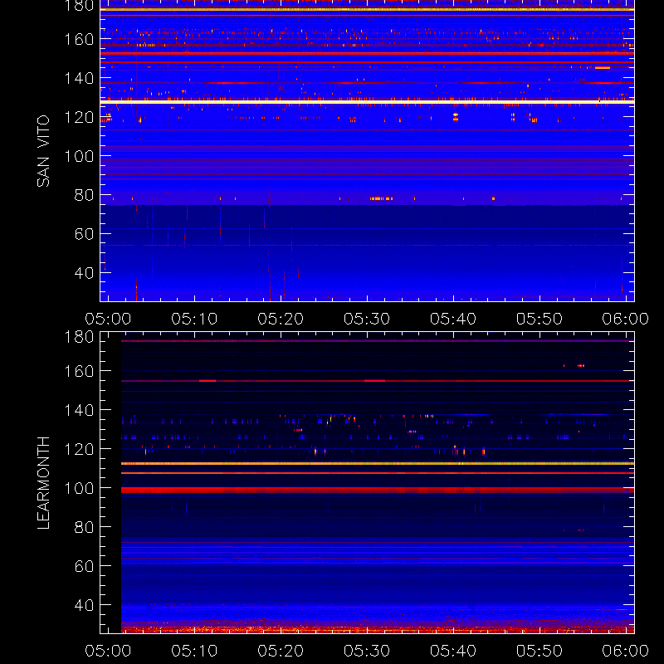Select the 05:30 label below San Vito plot
The height and width of the screenshot is (664, 664).
click(367, 319)
